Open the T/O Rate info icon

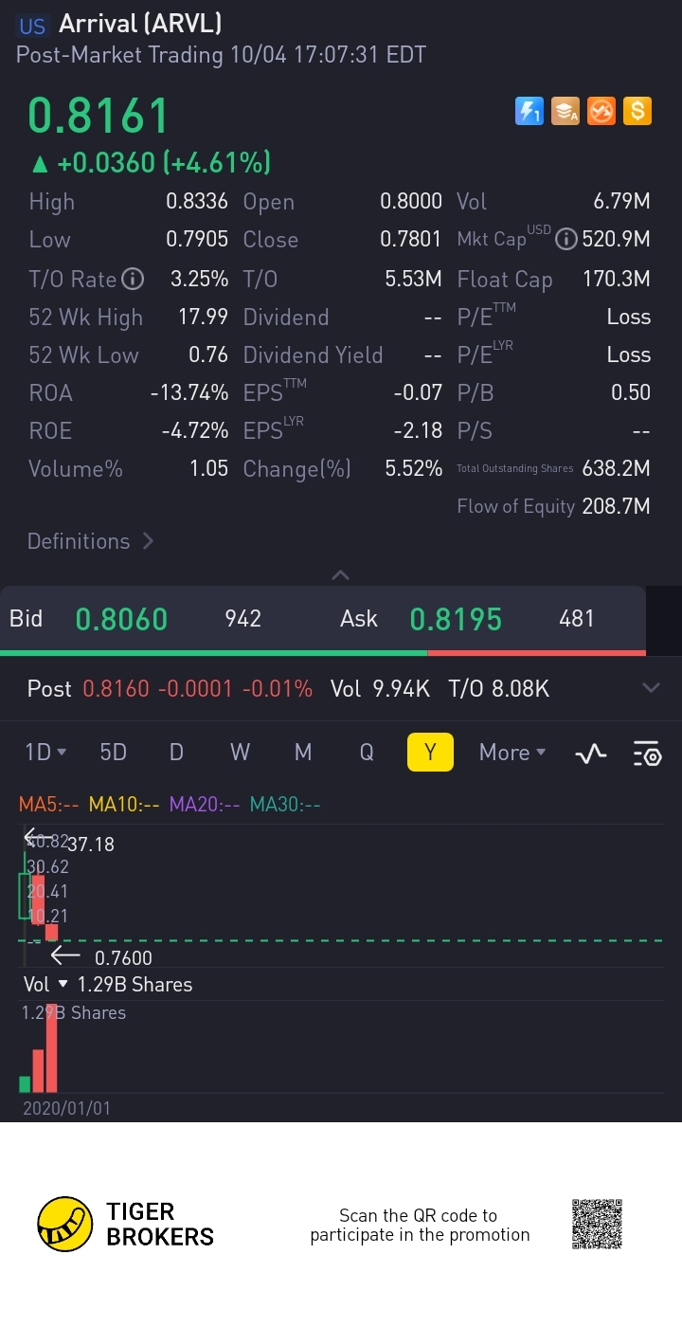(x=134, y=279)
